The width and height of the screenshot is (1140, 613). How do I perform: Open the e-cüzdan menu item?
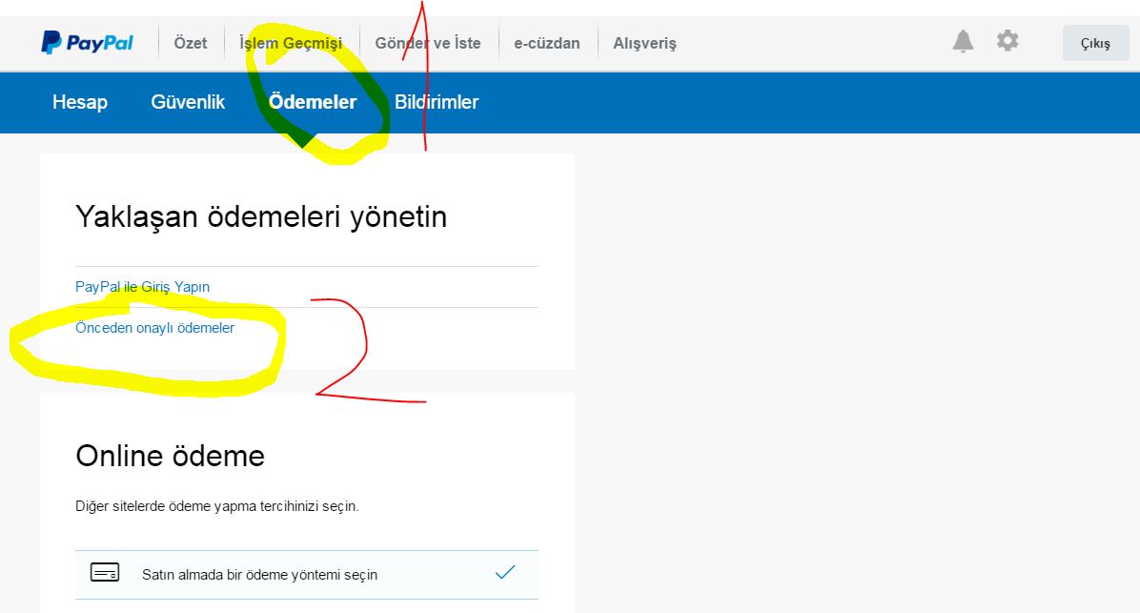547,43
